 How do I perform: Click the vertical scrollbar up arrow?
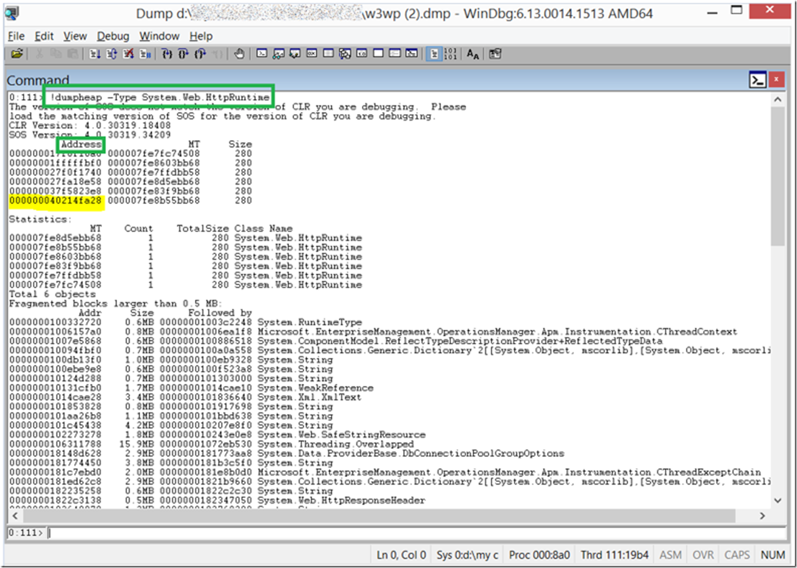[x=778, y=99]
